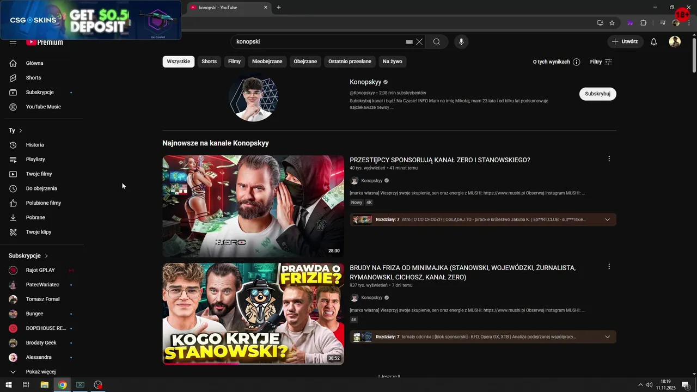Click the magnifier search button
This screenshot has width=697, height=392.
[x=437, y=42]
